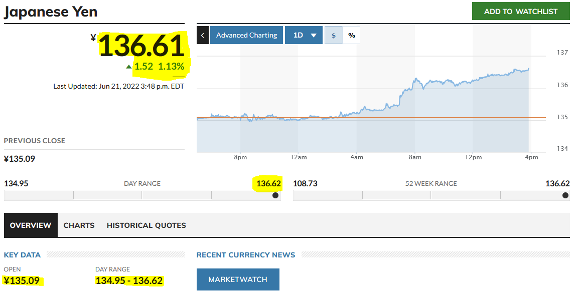
Task: Click the 12pm label on chart axis
Action: tap(473, 157)
